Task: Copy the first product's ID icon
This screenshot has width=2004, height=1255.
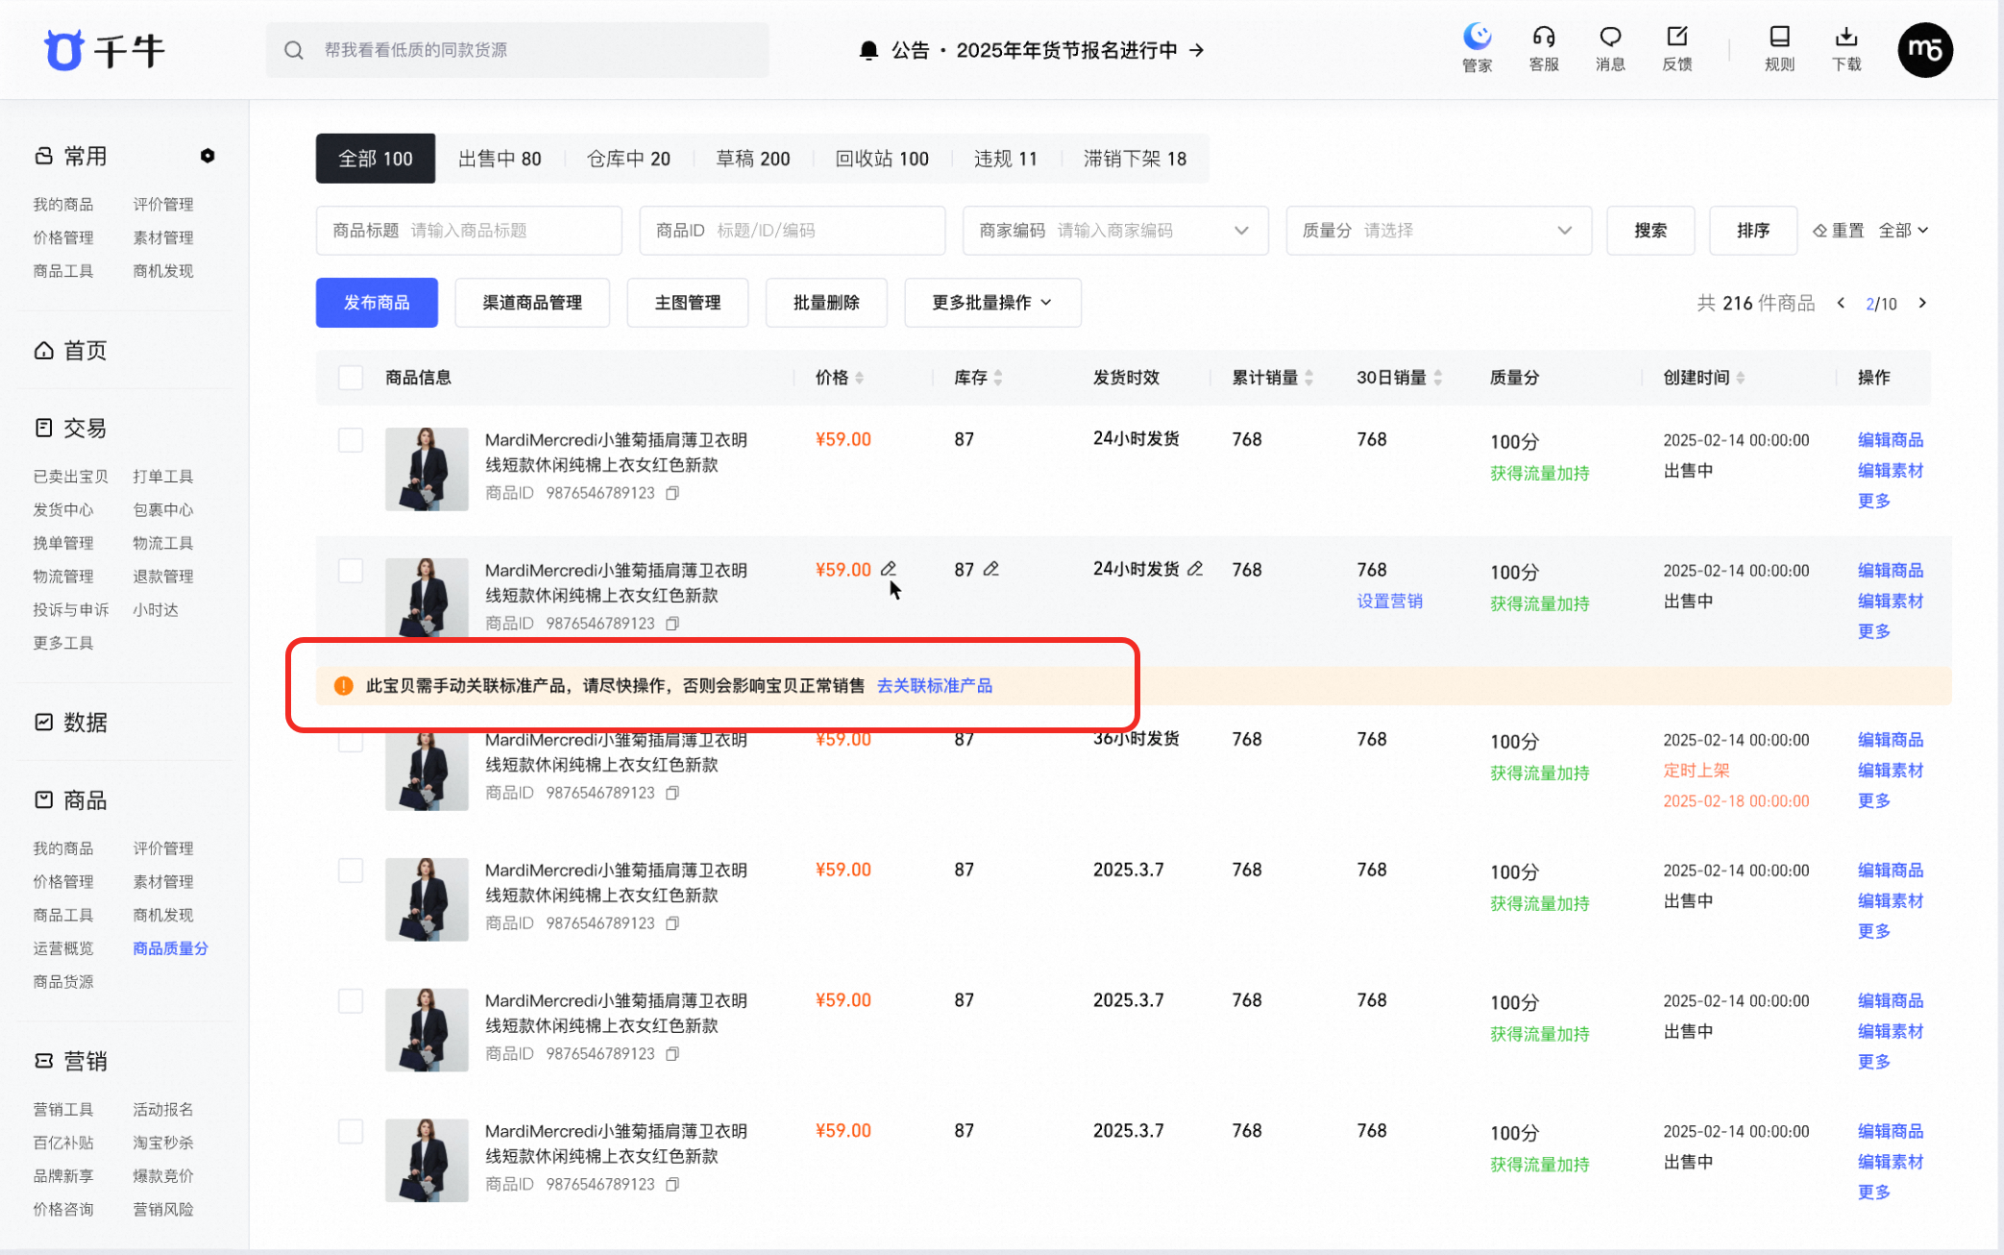Action: 672,493
